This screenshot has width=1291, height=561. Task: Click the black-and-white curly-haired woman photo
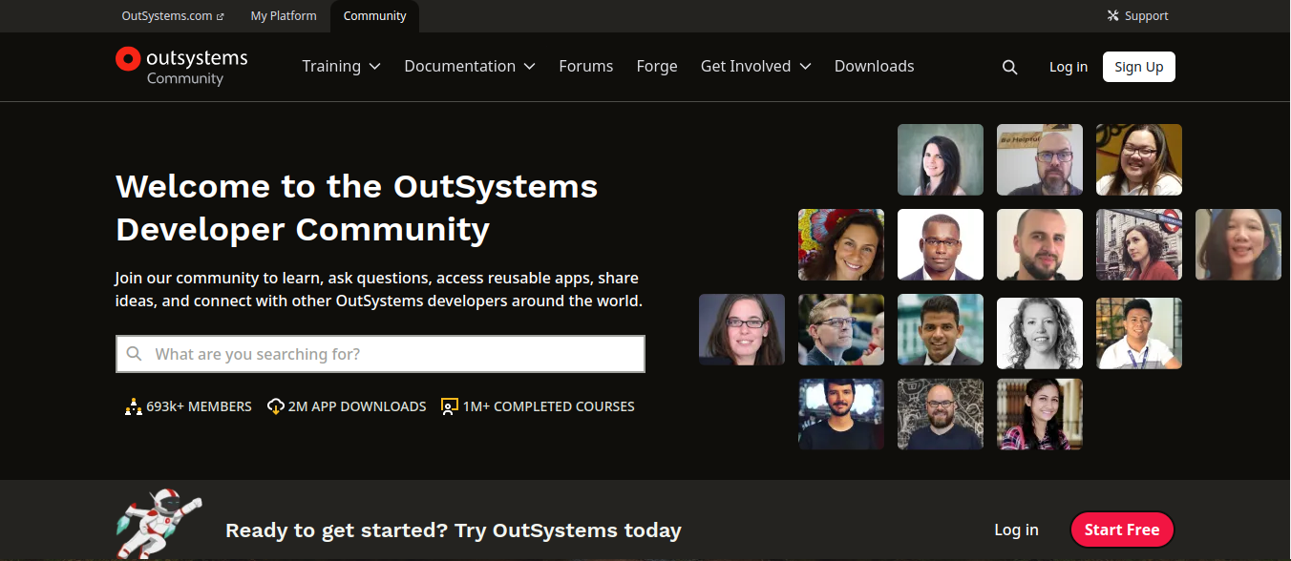(1040, 333)
